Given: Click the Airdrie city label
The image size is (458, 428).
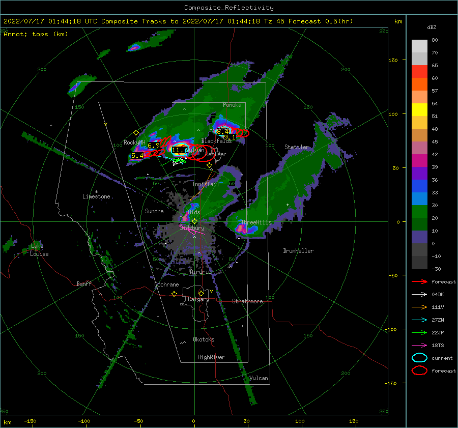Looking at the screenshot, I should pos(201,272).
